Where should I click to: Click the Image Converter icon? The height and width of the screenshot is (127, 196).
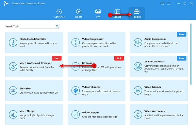click(138, 66)
